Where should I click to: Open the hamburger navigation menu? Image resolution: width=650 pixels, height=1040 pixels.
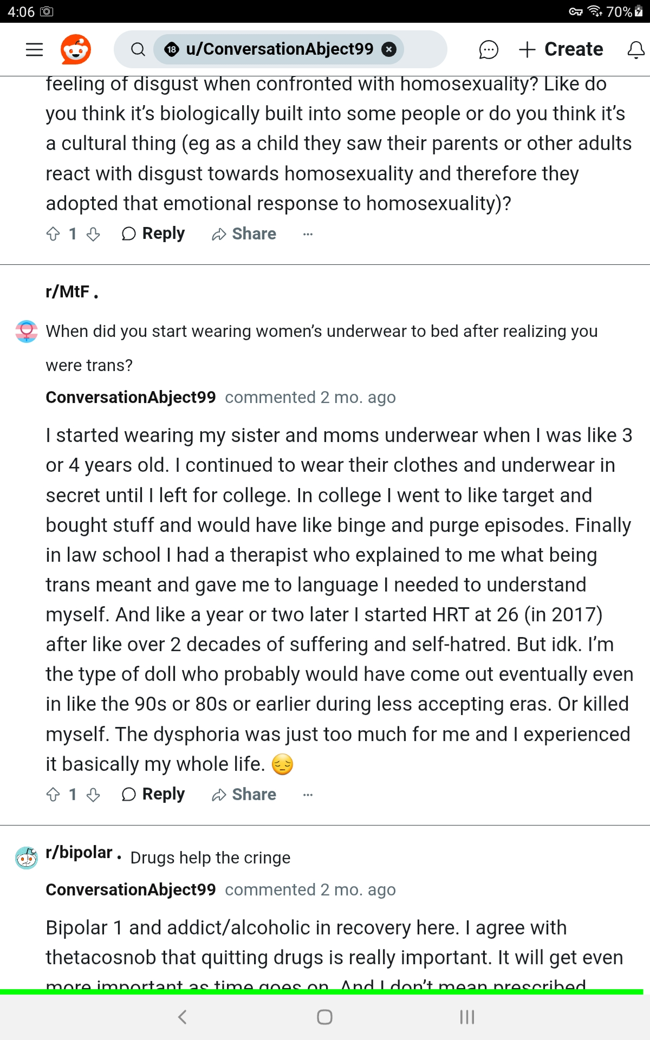coord(34,49)
